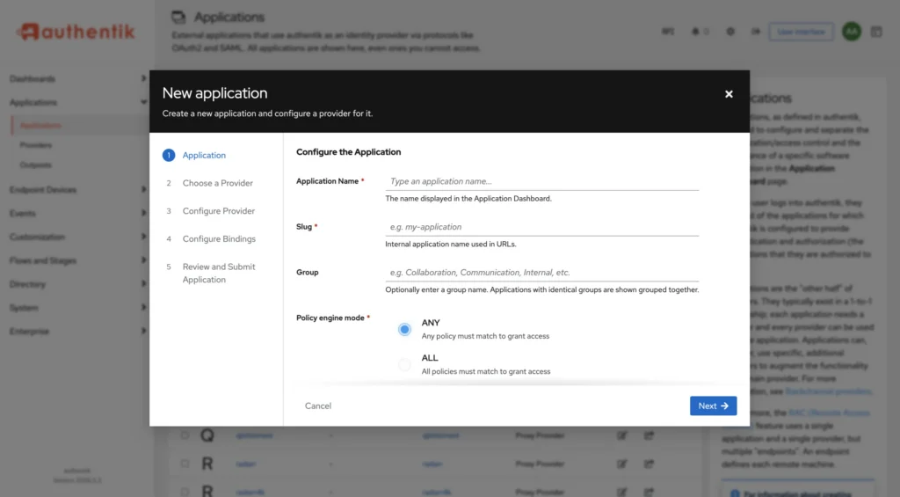Open the API browser icon in header
This screenshot has height=497, width=900.
pos(668,32)
